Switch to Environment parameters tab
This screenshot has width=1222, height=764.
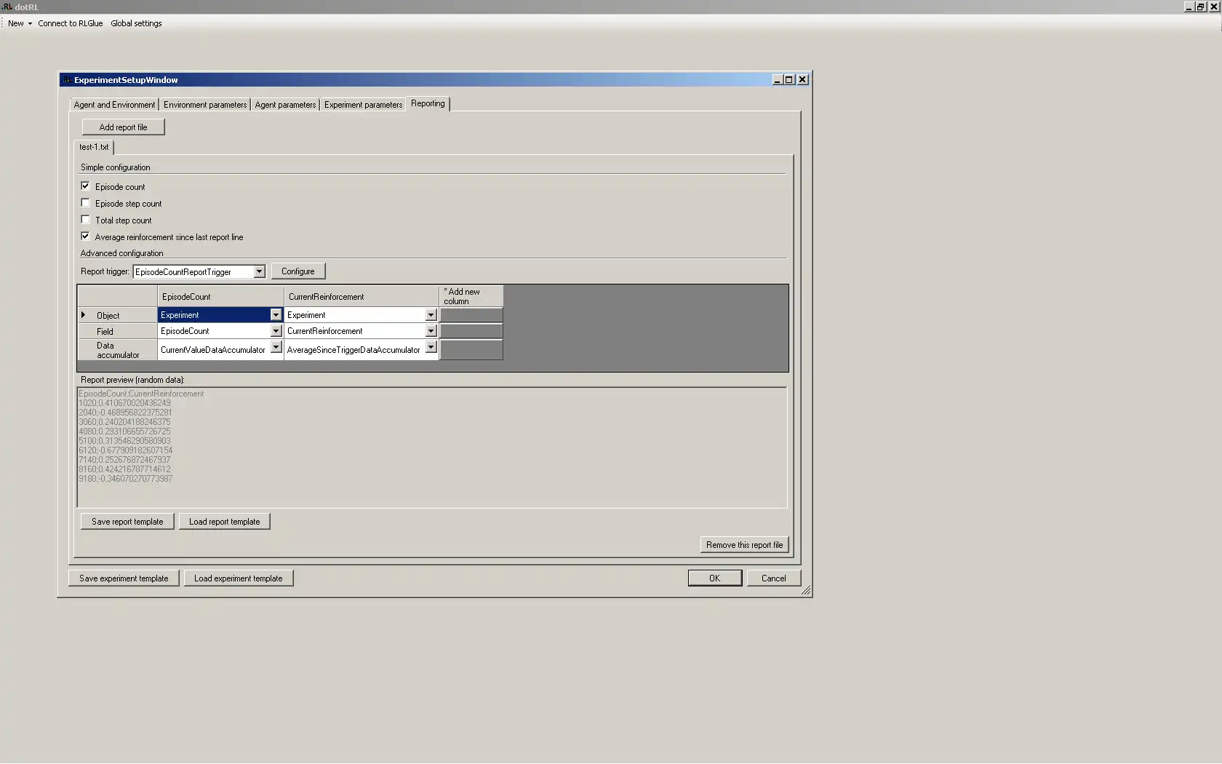point(205,105)
